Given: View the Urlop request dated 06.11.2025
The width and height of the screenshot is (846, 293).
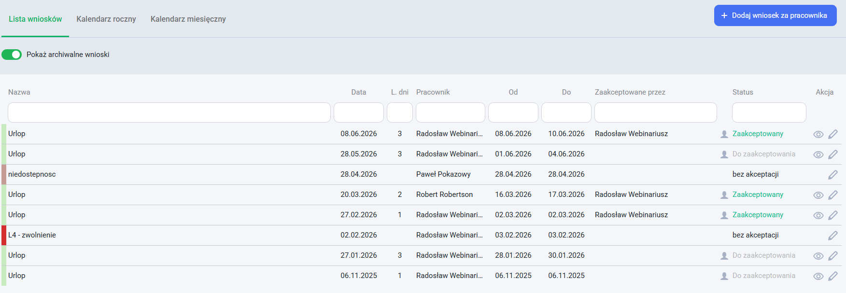Looking at the screenshot, I should (818, 276).
